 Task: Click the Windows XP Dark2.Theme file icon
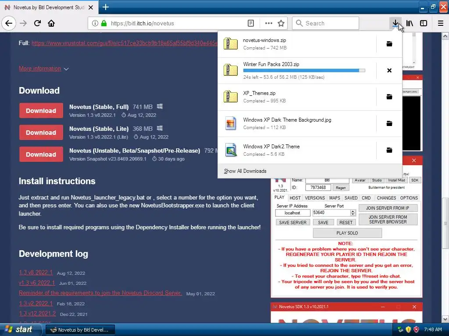(x=231, y=150)
